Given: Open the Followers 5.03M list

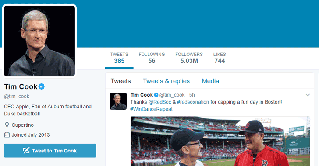Looking at the screenshot, I should click(x=189, y=58).
